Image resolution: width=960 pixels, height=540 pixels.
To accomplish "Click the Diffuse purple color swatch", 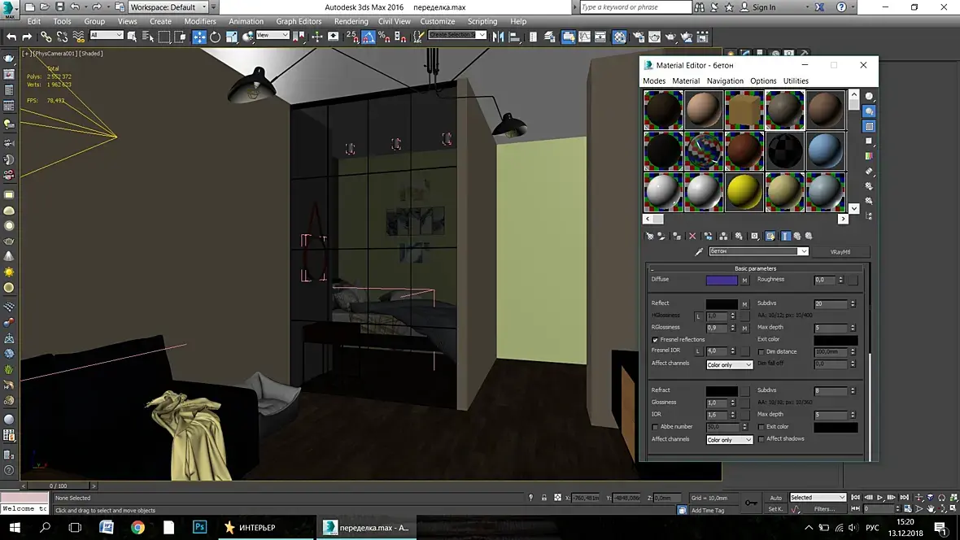I will point(722,281).
